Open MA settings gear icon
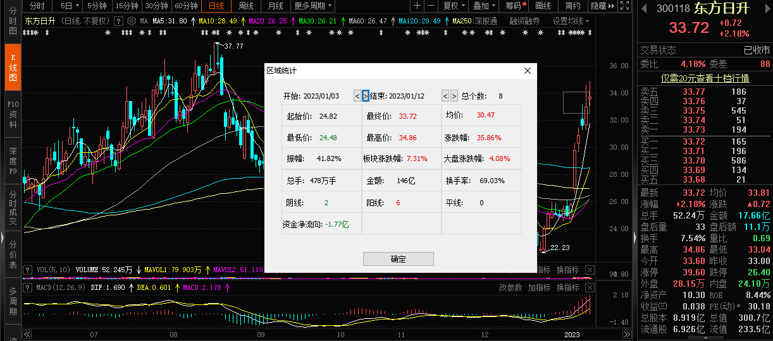 pos(132,20)
